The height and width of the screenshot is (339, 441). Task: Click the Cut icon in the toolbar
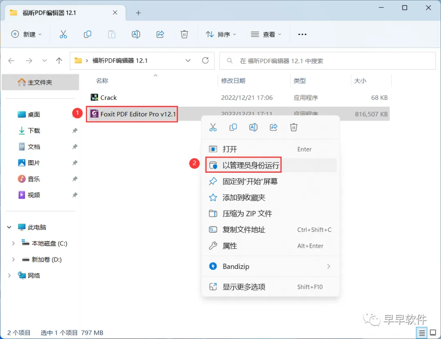point(63,34)
